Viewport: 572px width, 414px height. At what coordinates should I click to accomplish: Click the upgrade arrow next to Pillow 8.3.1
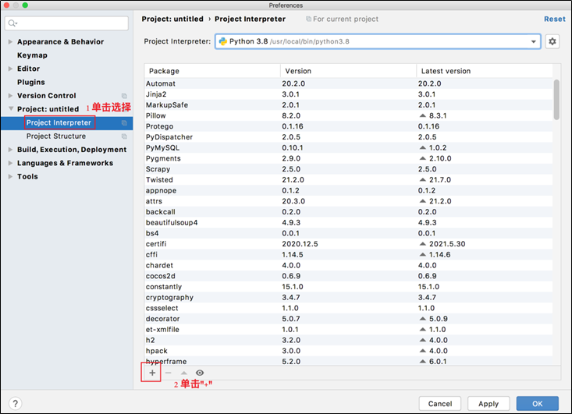click(x=422, y=115)
